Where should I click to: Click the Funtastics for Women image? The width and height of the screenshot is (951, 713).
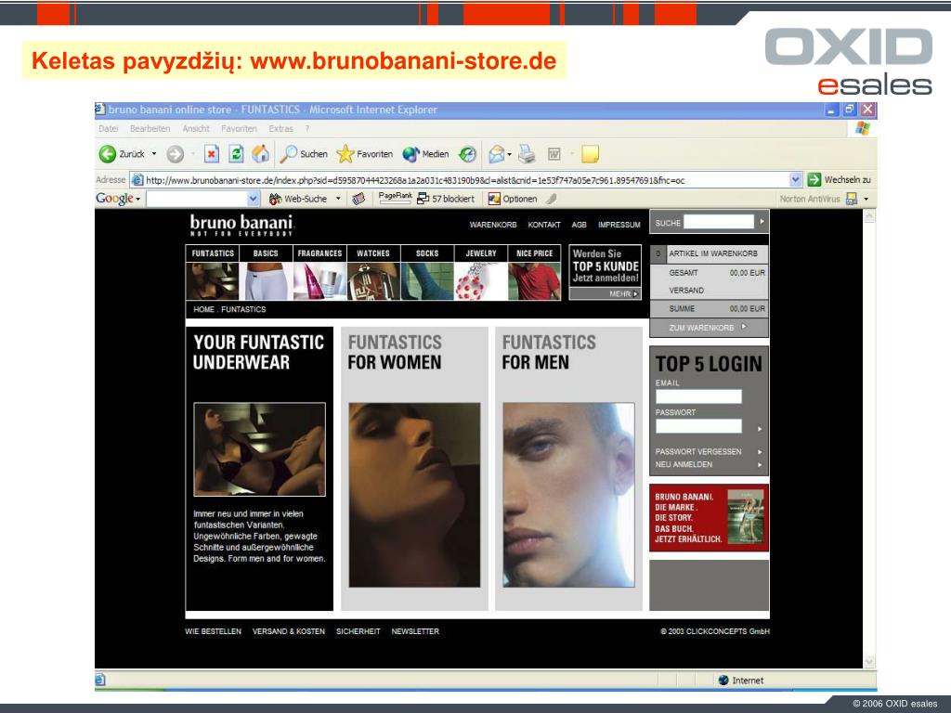pyautogui.click(x=414, y=495)
